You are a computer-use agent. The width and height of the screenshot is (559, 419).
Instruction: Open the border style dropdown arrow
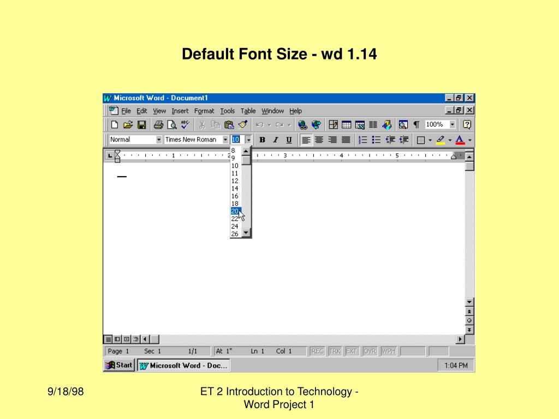430,140
